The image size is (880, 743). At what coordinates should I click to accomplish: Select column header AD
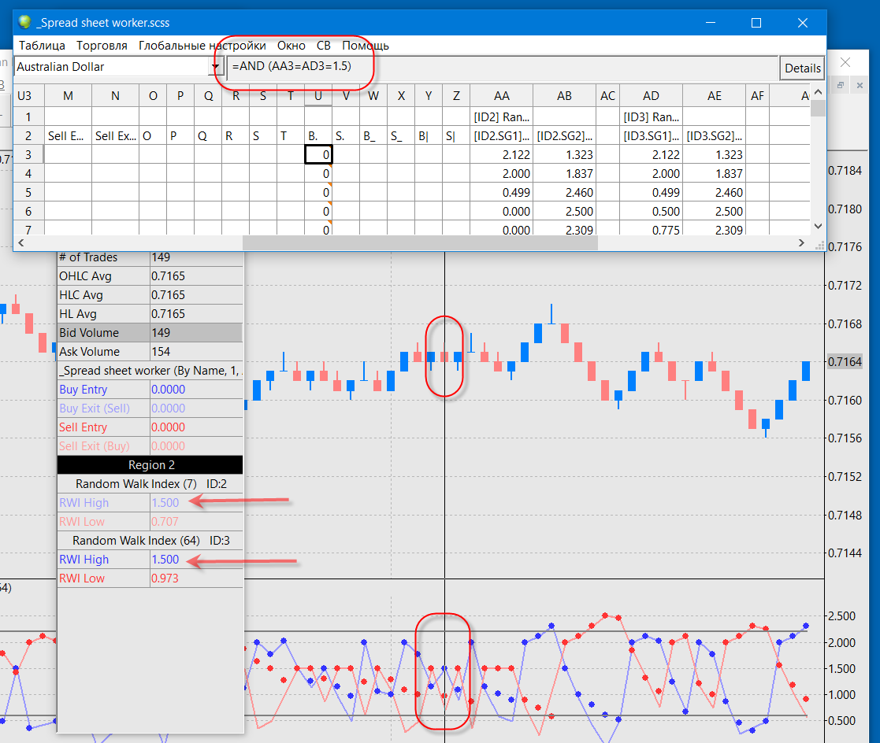coord(651,96)
